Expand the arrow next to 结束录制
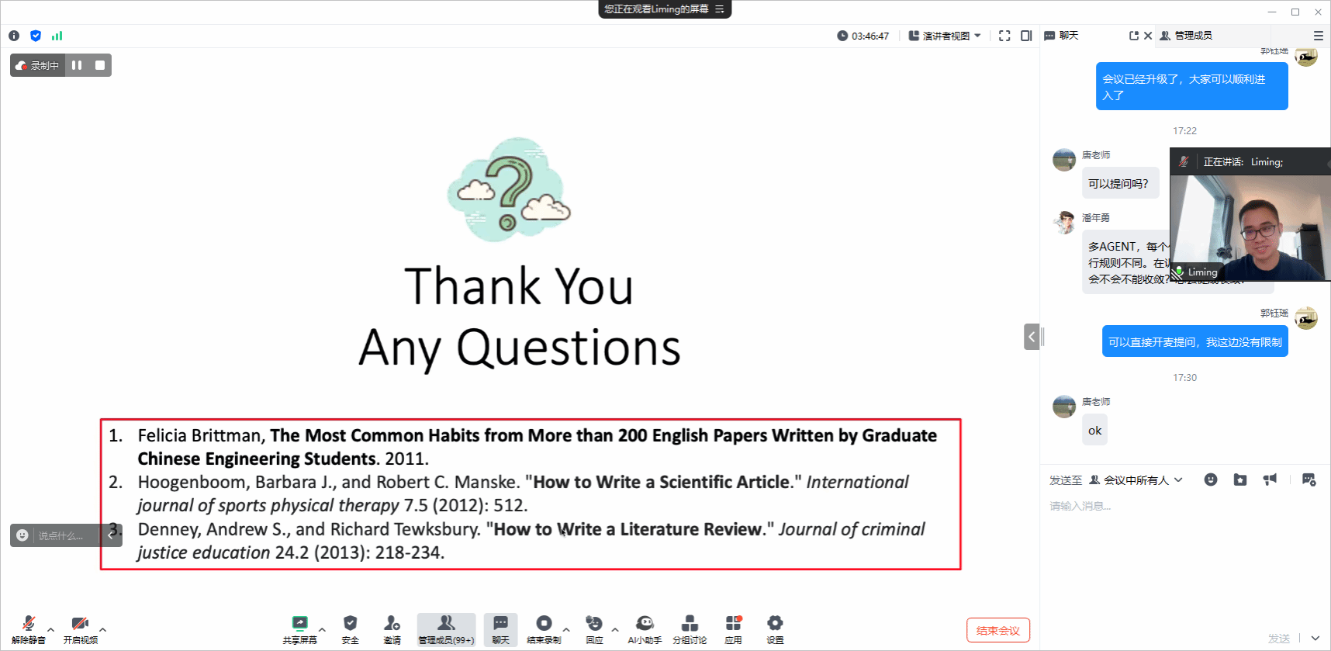1331x651 pixels. (566, 629)
